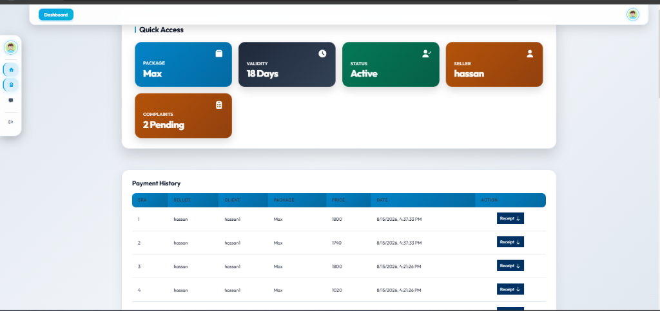Viewport: 660px width, 311px height.
Task: Click the user-check icon on the Status card
Action: tap(427, 54)
